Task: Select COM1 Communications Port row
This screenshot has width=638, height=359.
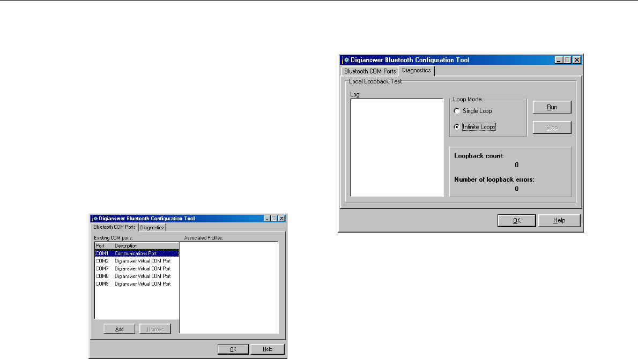Action: click(137, 253)
